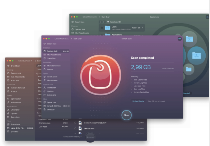Click System Log Files entry
Screen dimensions: 210x146
[140, 83]
